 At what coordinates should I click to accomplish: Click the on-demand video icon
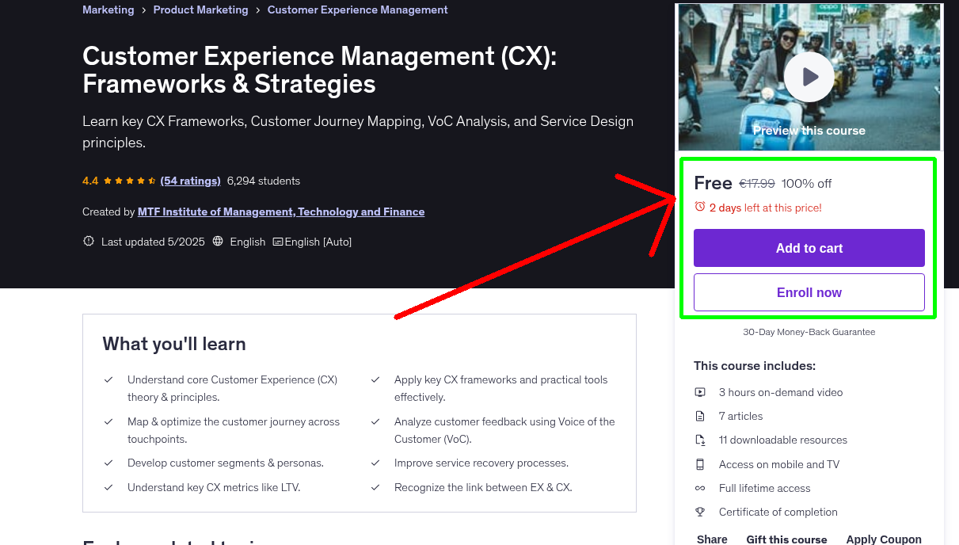[699, 392]
